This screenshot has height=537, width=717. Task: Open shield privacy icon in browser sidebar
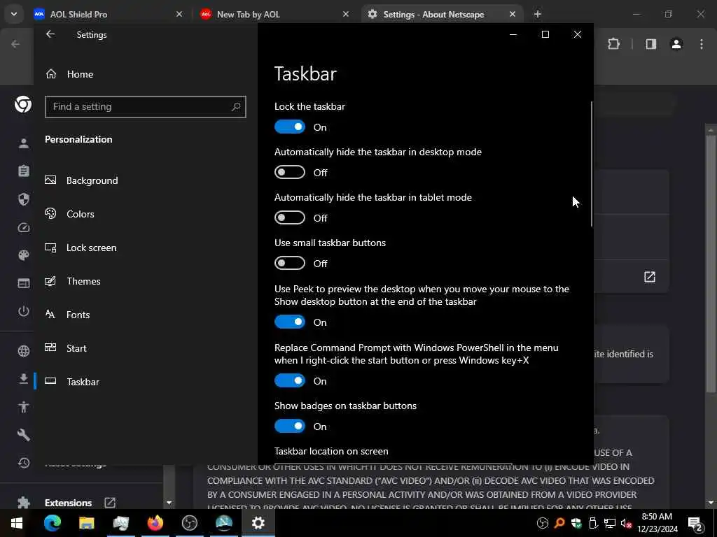(x=24, y=199)
